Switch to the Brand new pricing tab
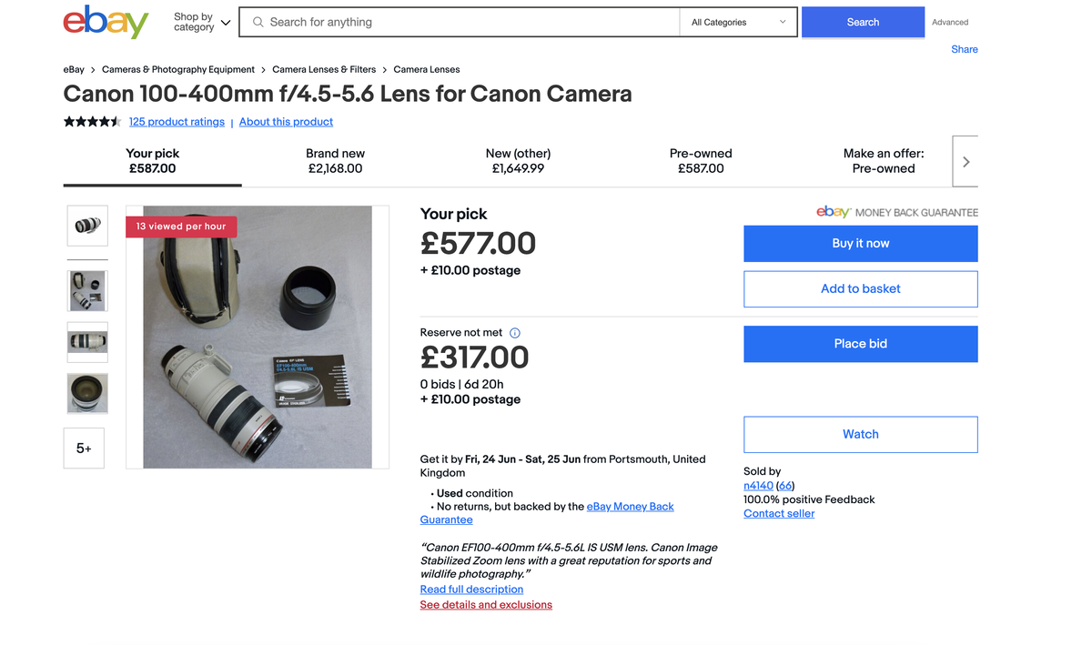 coord(335,161)
